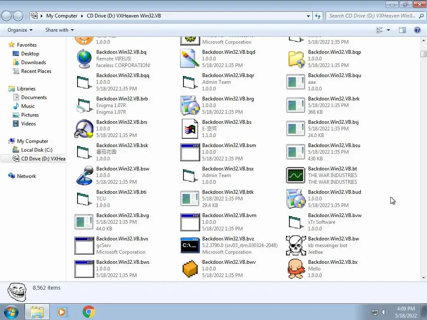The image size is (427, 320).
Task: Click the Windows flag document icon of Backdoor.Win32.VB.bs
Action: [x=190, y=129]
